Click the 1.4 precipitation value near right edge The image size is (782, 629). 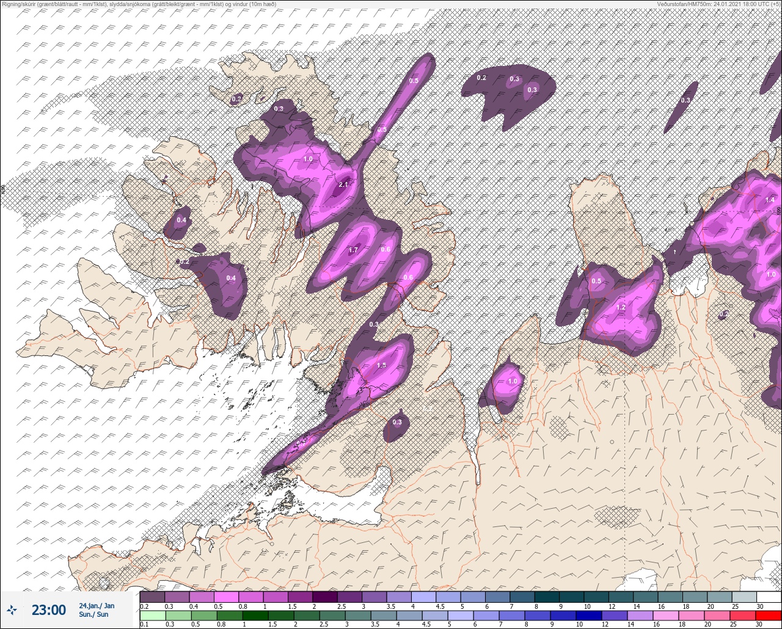[x=770, y=200]
